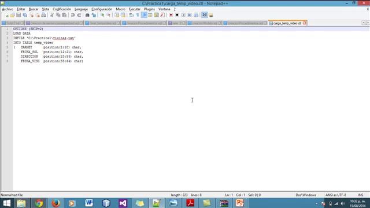The height and width of the screenshot is (208, 370).
Task: Click the 'OPTIONS (SKIP=2)' code line
Action: pyautogui.click(x=28, y=29)
